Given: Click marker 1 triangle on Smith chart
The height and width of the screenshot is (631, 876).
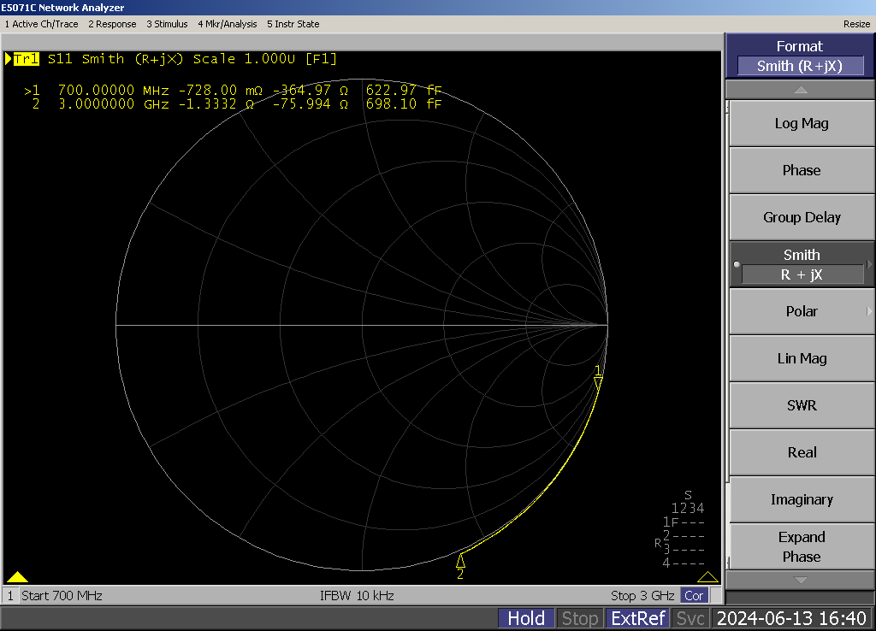Looking at the screenshot, I should click(598, 382).
